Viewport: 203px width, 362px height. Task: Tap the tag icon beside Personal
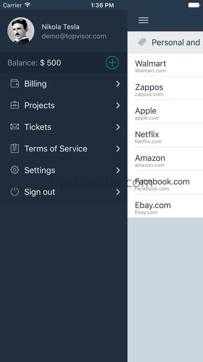[x=142, y=42]
